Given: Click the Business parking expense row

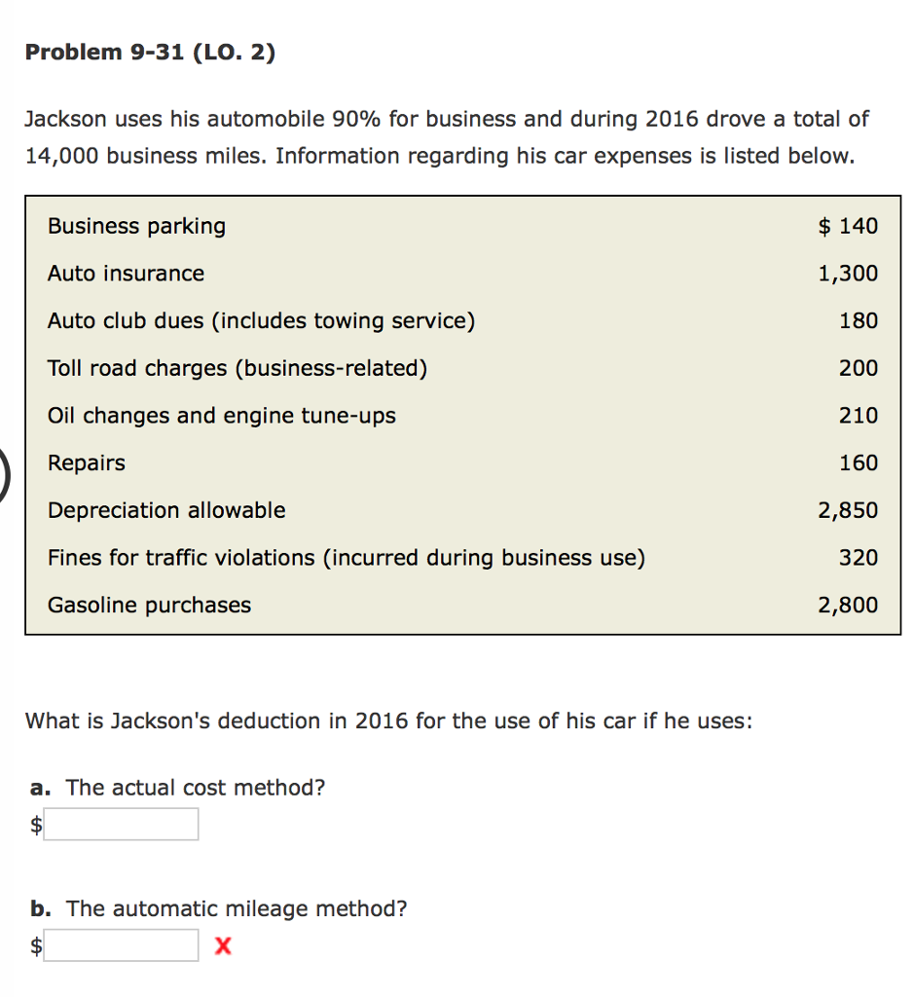Looking at the screenshot, I should pos(136,226).
